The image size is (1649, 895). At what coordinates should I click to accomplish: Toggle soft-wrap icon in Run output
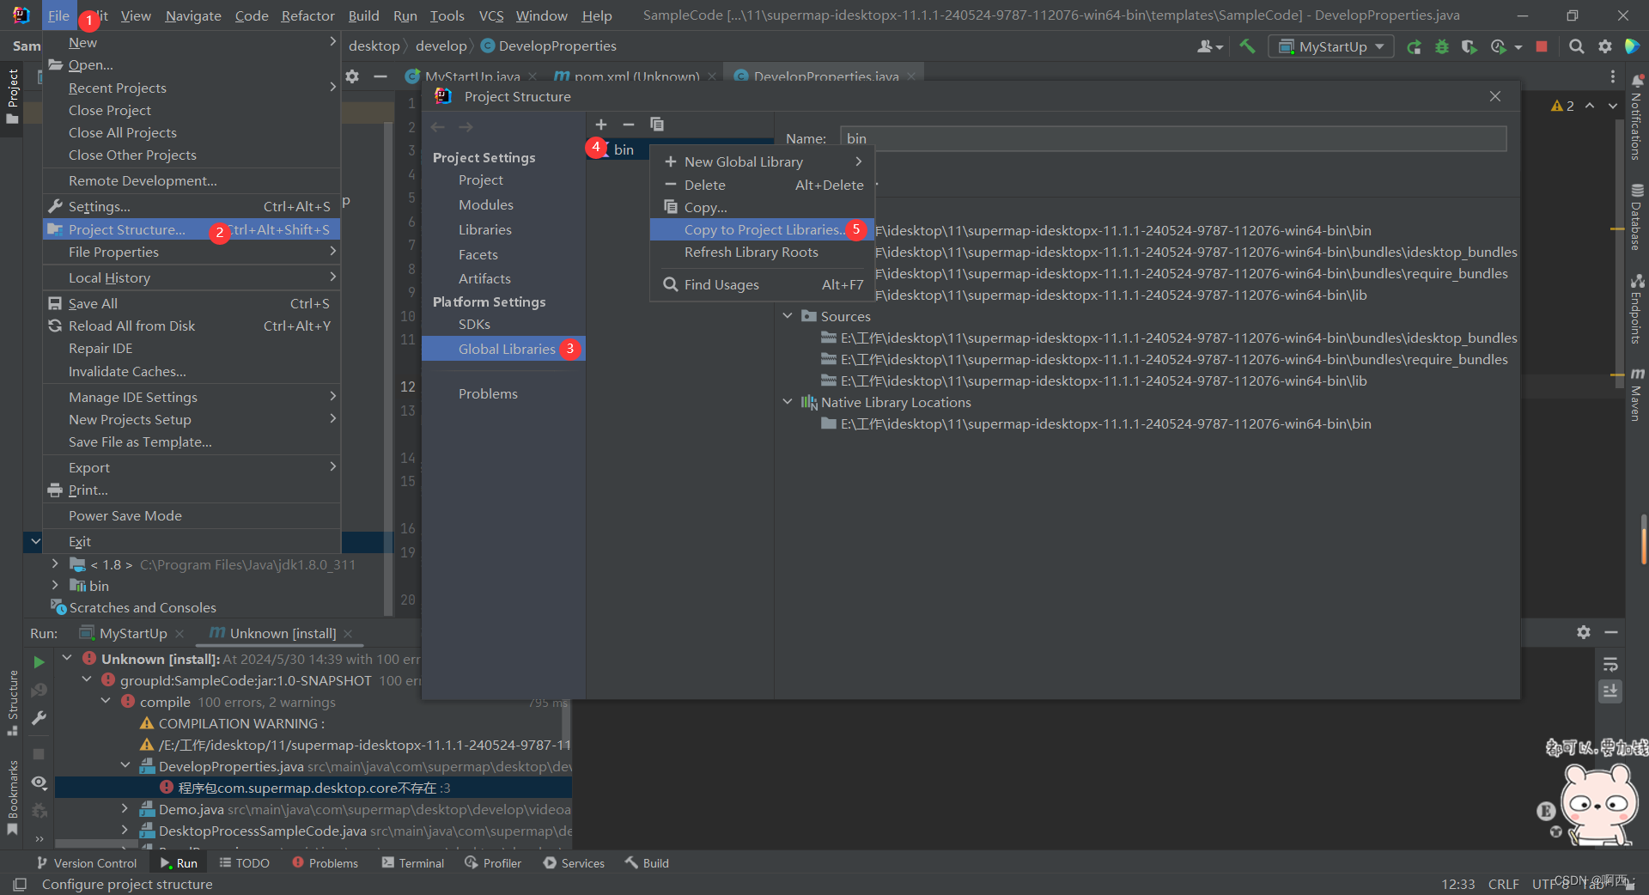[x=1610, y=664]
